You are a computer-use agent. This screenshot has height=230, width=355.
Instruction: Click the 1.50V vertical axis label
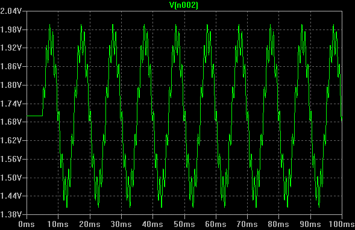11,178
